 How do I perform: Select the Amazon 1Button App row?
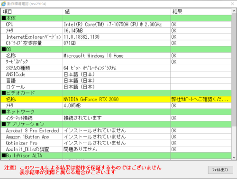click(116, 137)
